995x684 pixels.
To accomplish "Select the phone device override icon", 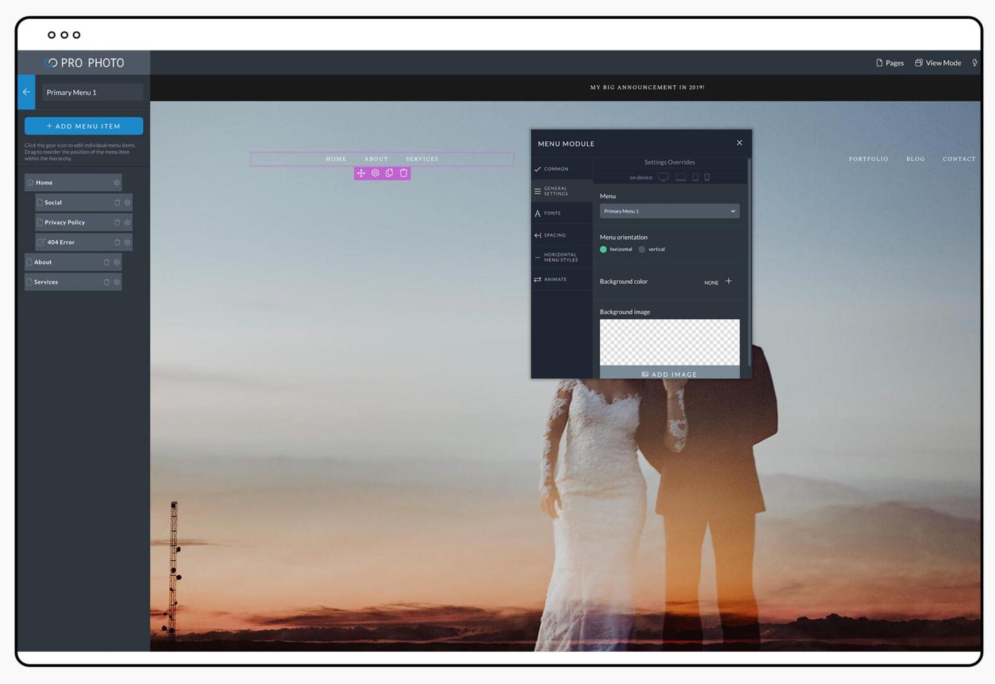I will click(x=707, y=177).
